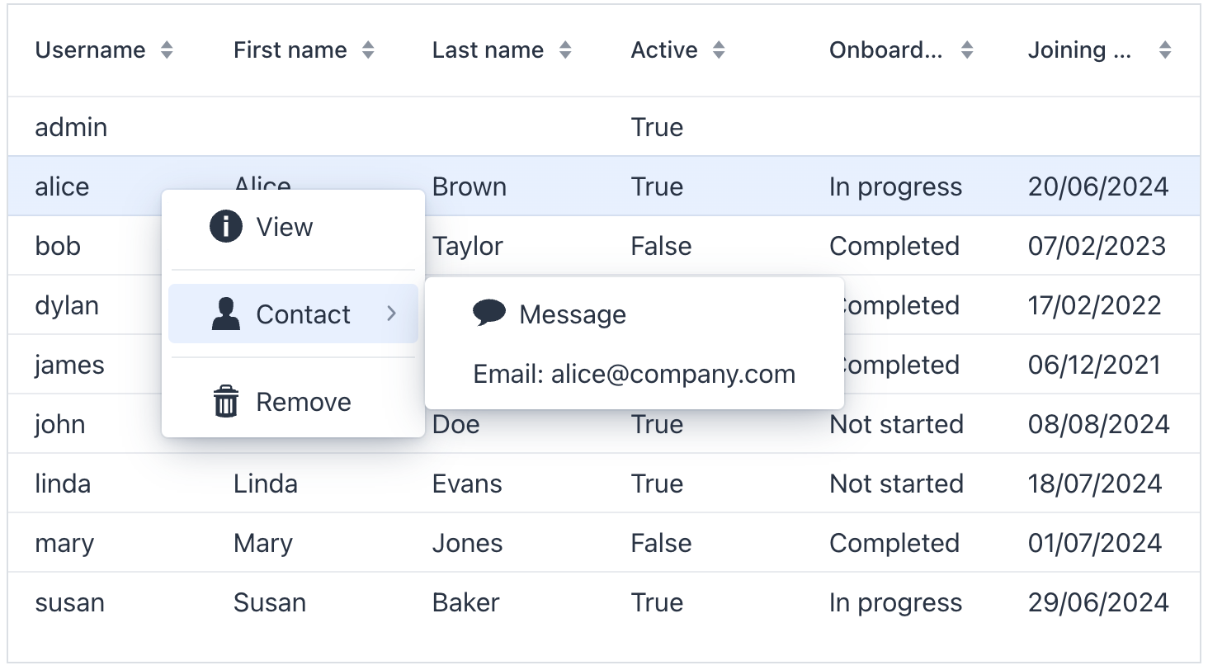Sort by Active column arrows
Screen dimensions: 1208x670
[719, 50]
